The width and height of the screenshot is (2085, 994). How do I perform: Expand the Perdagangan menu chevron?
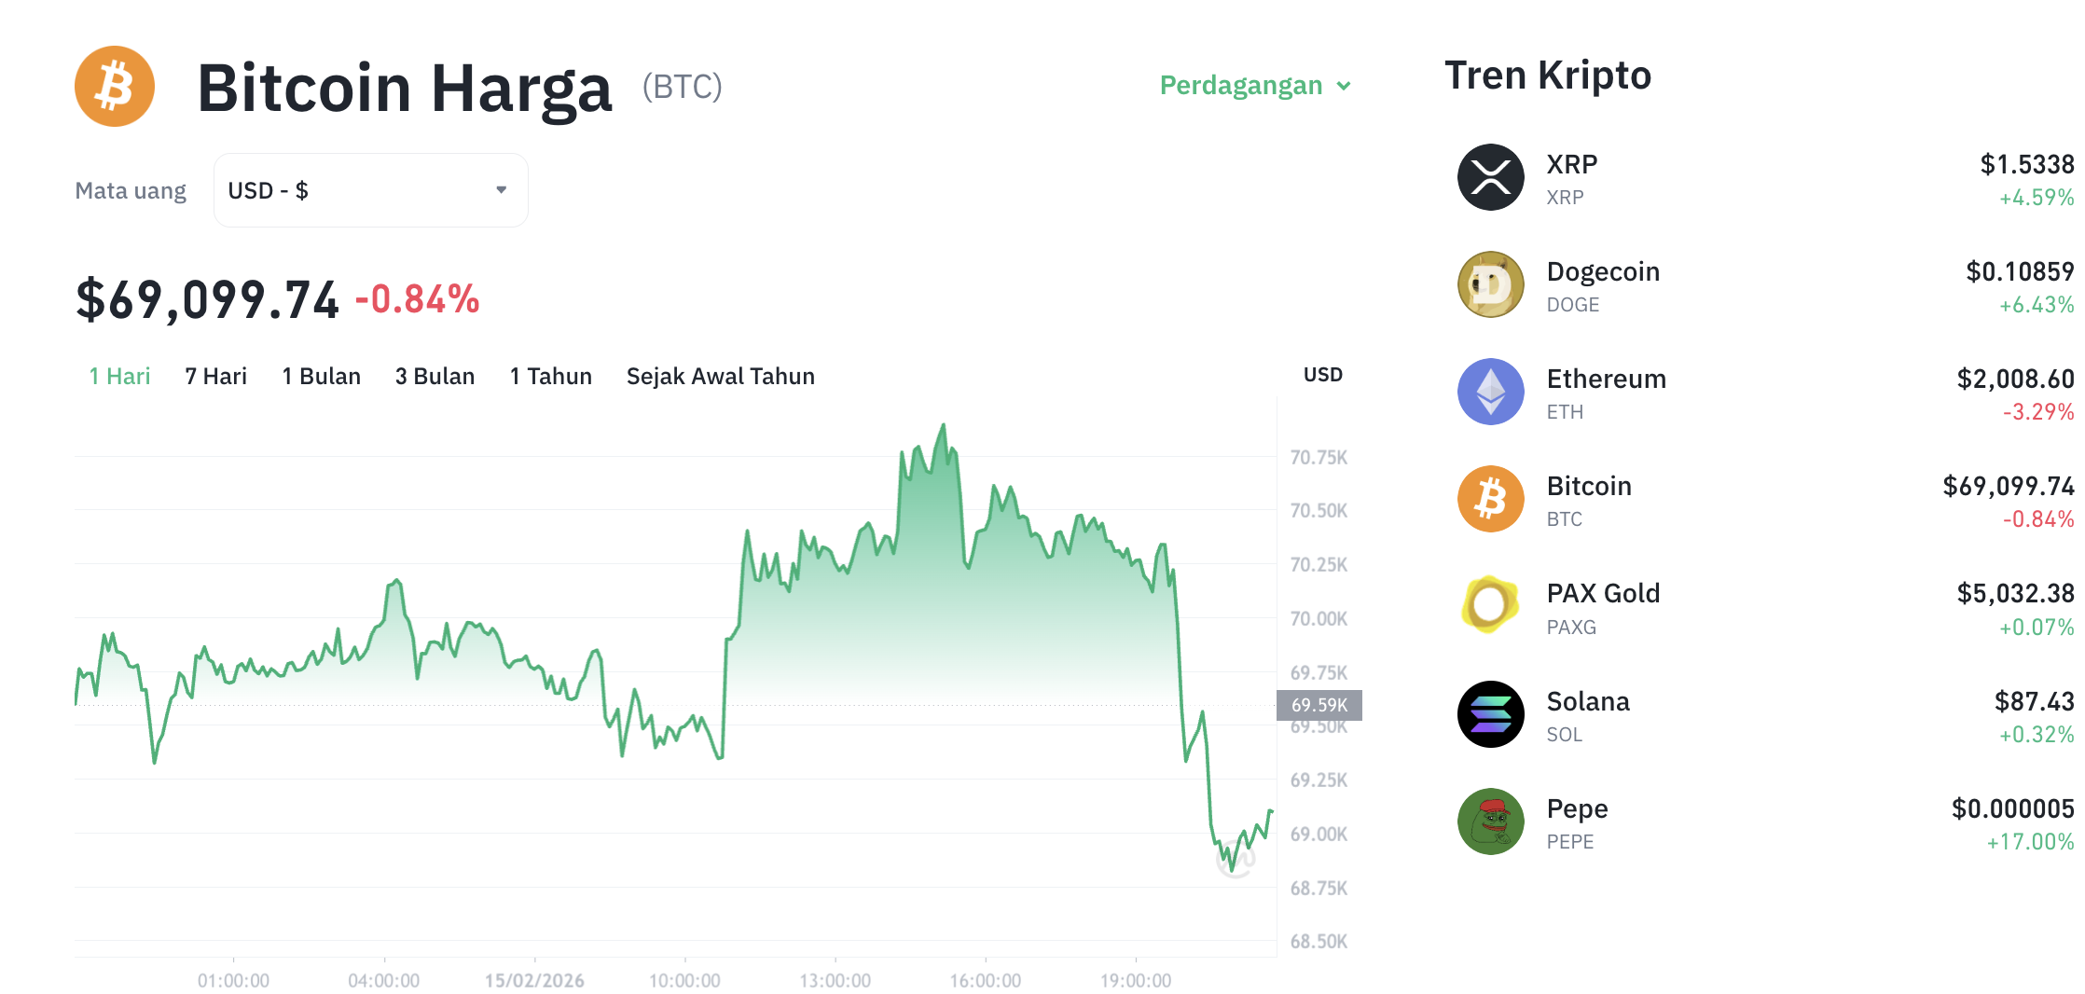(1343, 86)
